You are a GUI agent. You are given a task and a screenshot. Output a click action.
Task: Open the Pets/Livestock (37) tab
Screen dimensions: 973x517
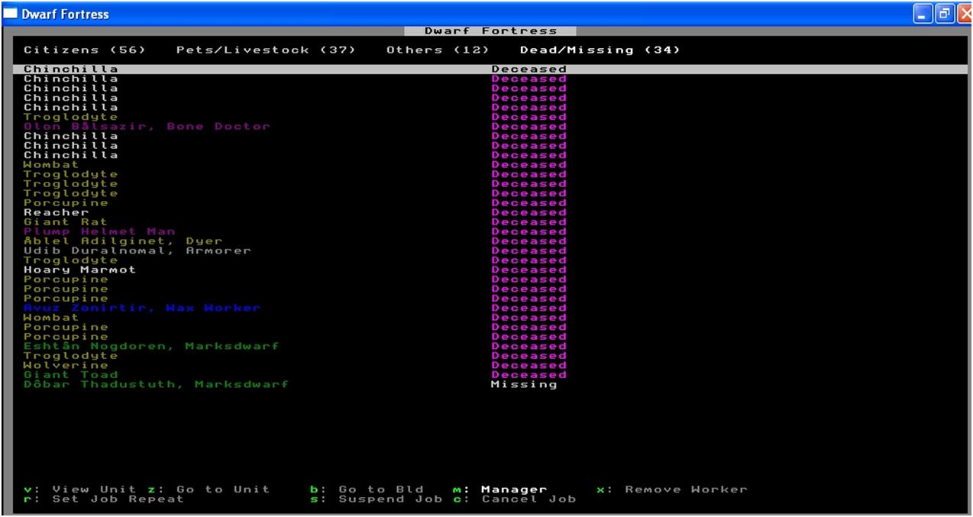click(267, 50)
